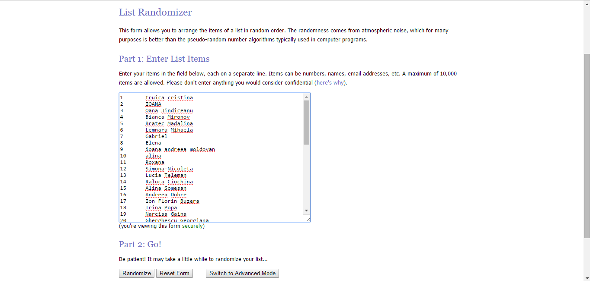Click the text area resize handle
This screenshot has height=283, width=590.
pyautogui.click(x=308, y=219)
